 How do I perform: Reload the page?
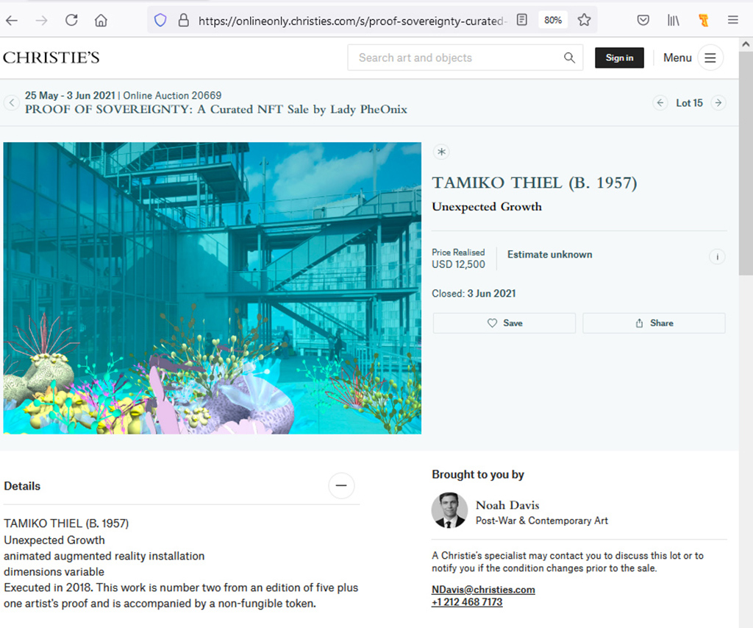pos(71,20)
